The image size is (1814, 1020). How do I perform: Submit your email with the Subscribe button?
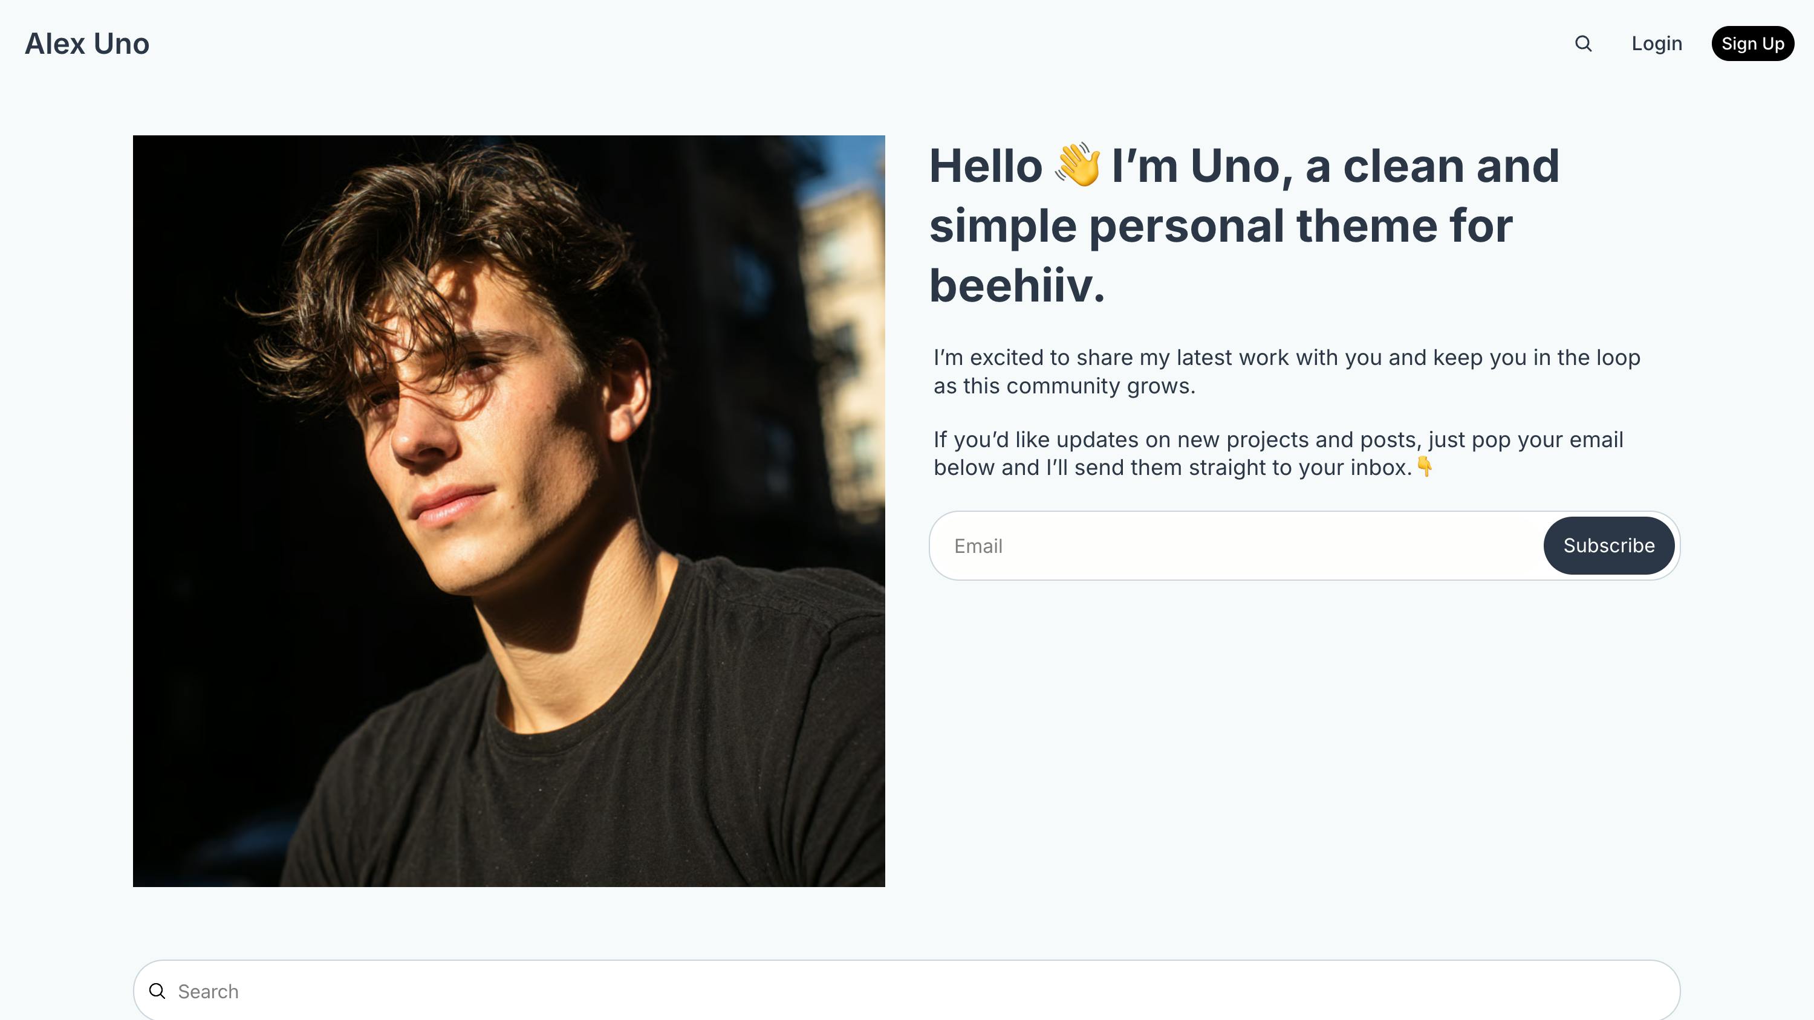coord(1608,545)
